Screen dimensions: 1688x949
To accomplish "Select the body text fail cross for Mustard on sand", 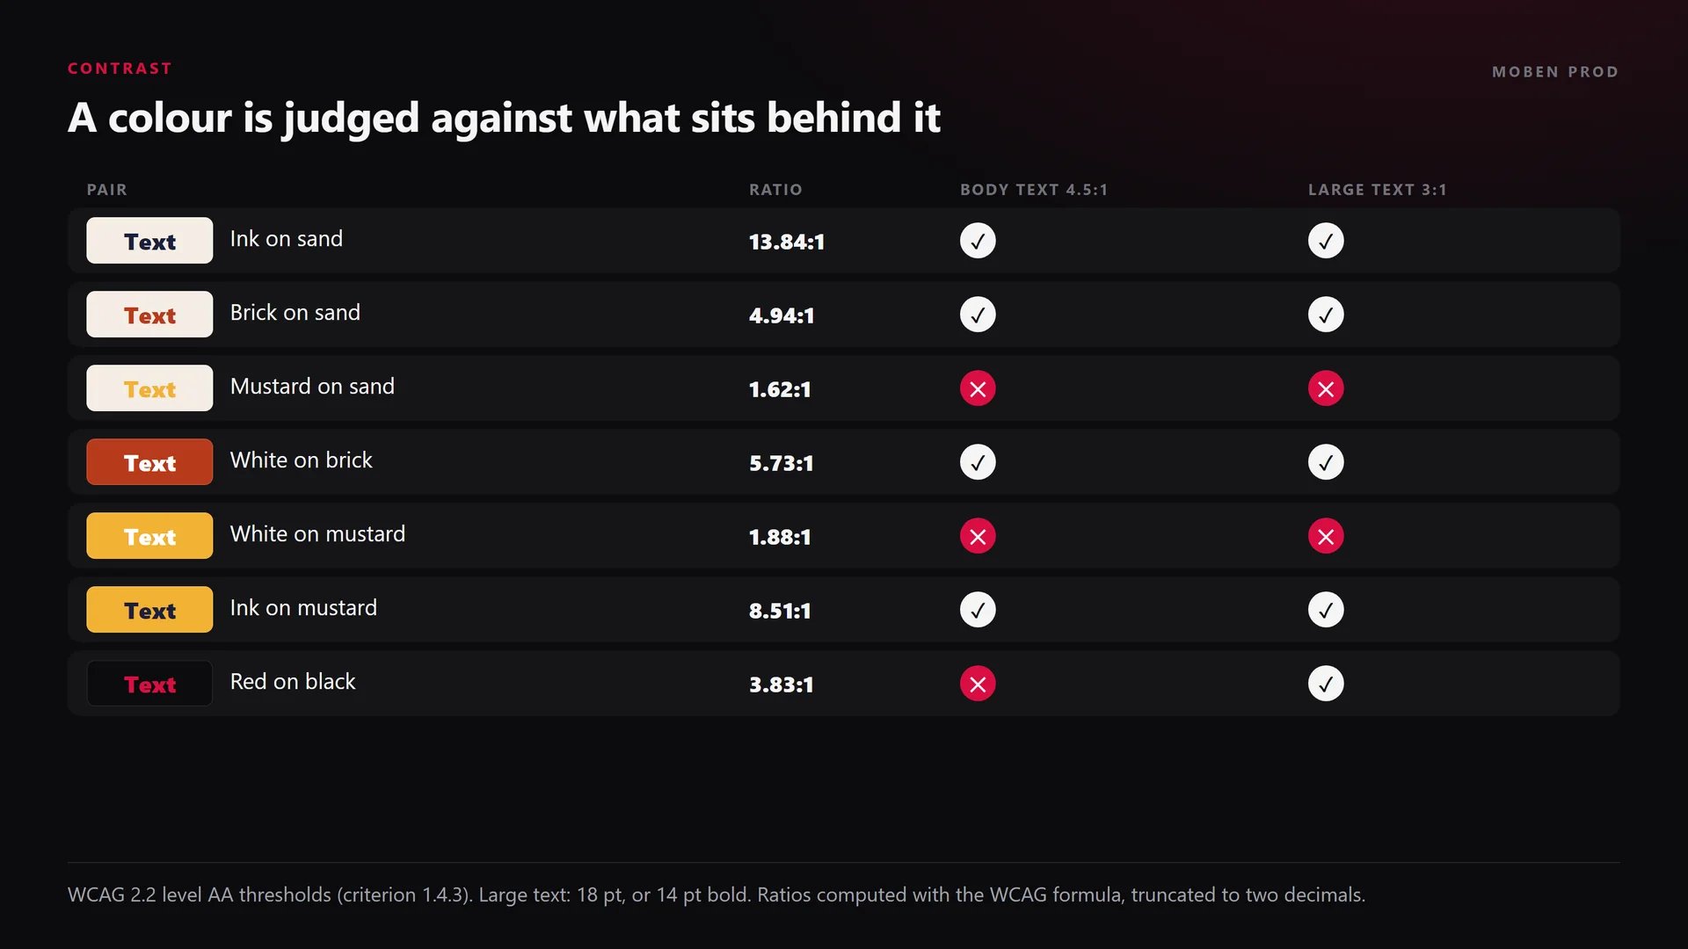I will coord(978,388).
